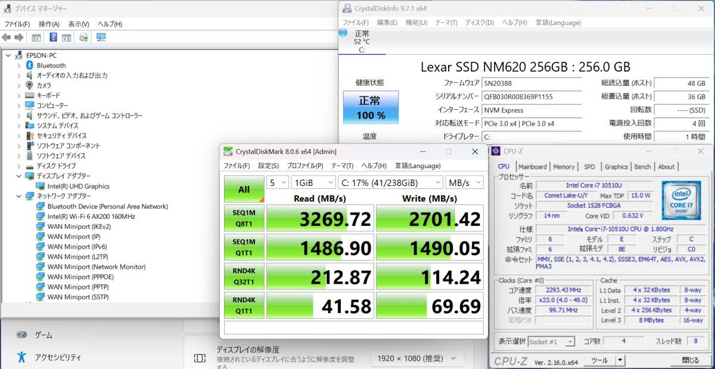Run the RND4K Q32T1 test
Screen dimensions: 715x369
pos(244,277)
